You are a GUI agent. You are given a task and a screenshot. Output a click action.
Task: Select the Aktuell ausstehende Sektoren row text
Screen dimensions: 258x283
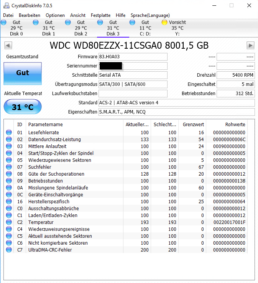[60, 236]
